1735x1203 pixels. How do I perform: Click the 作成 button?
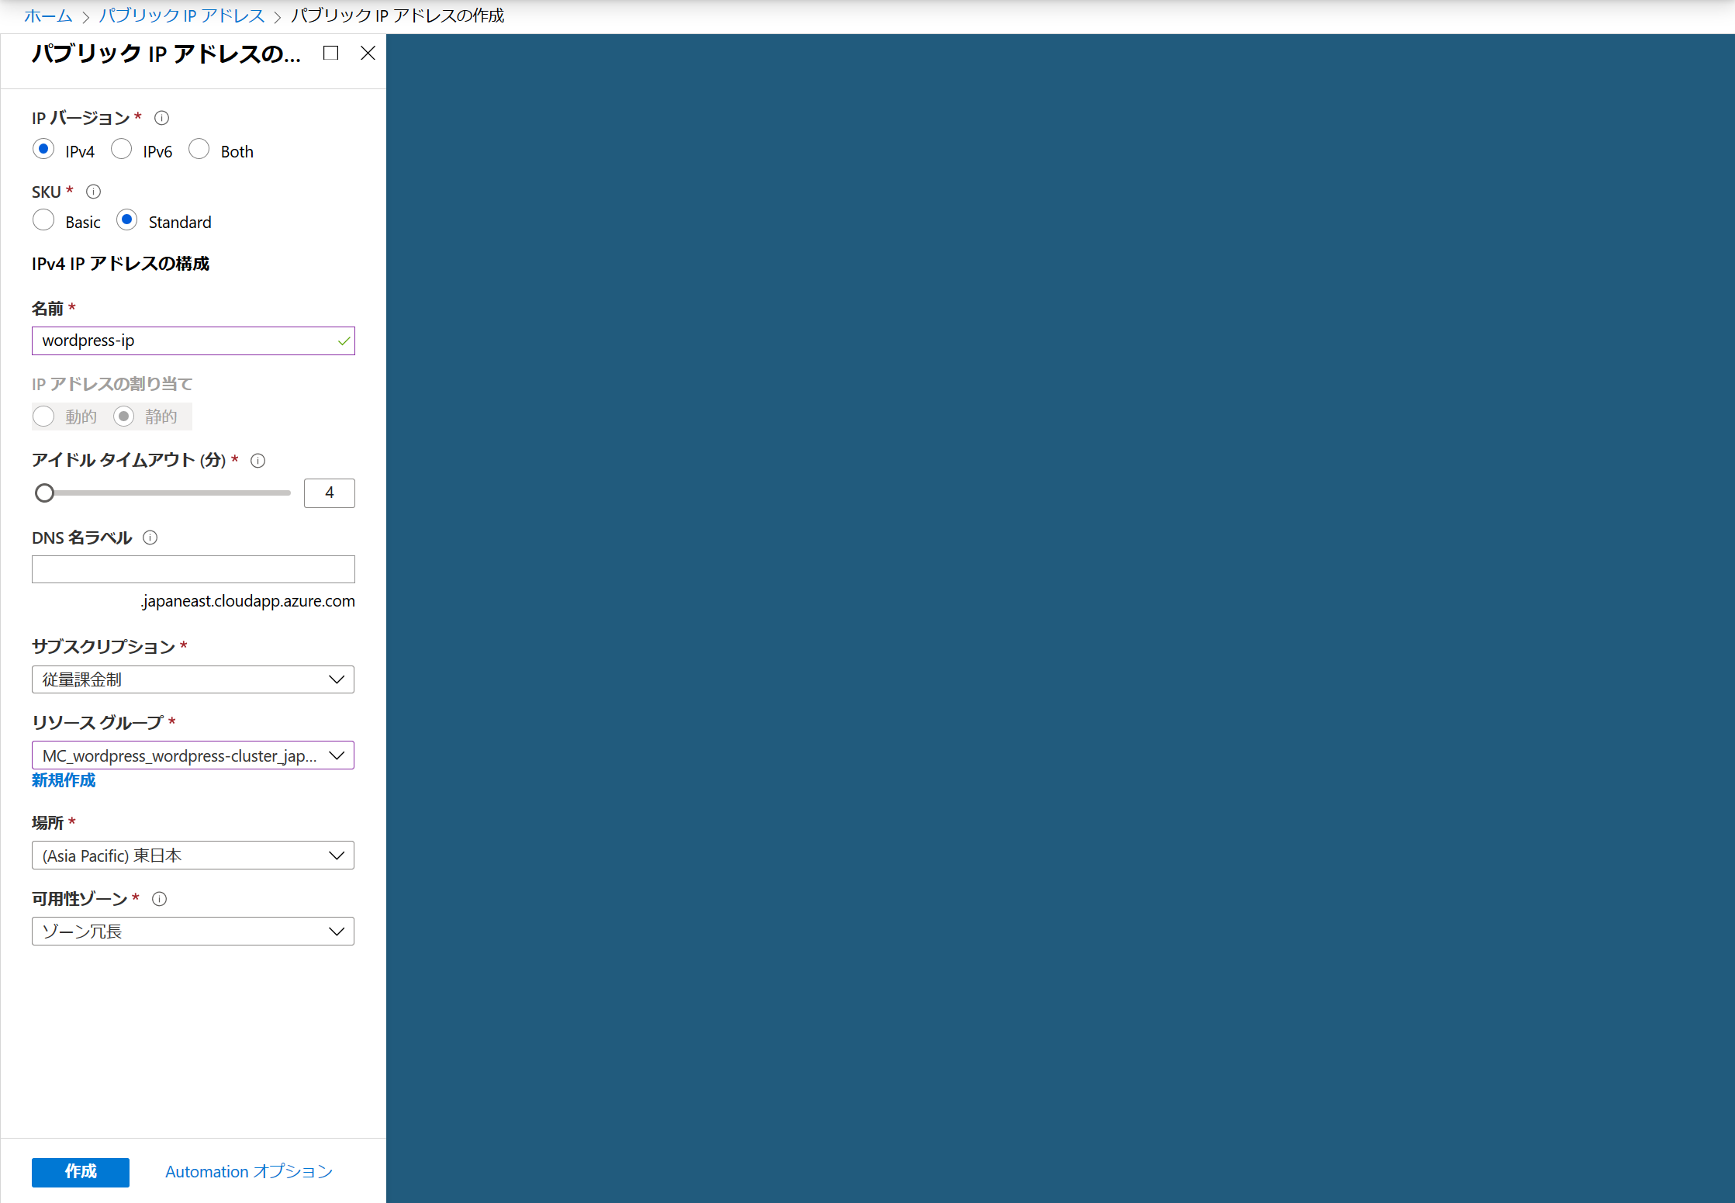81,1172
